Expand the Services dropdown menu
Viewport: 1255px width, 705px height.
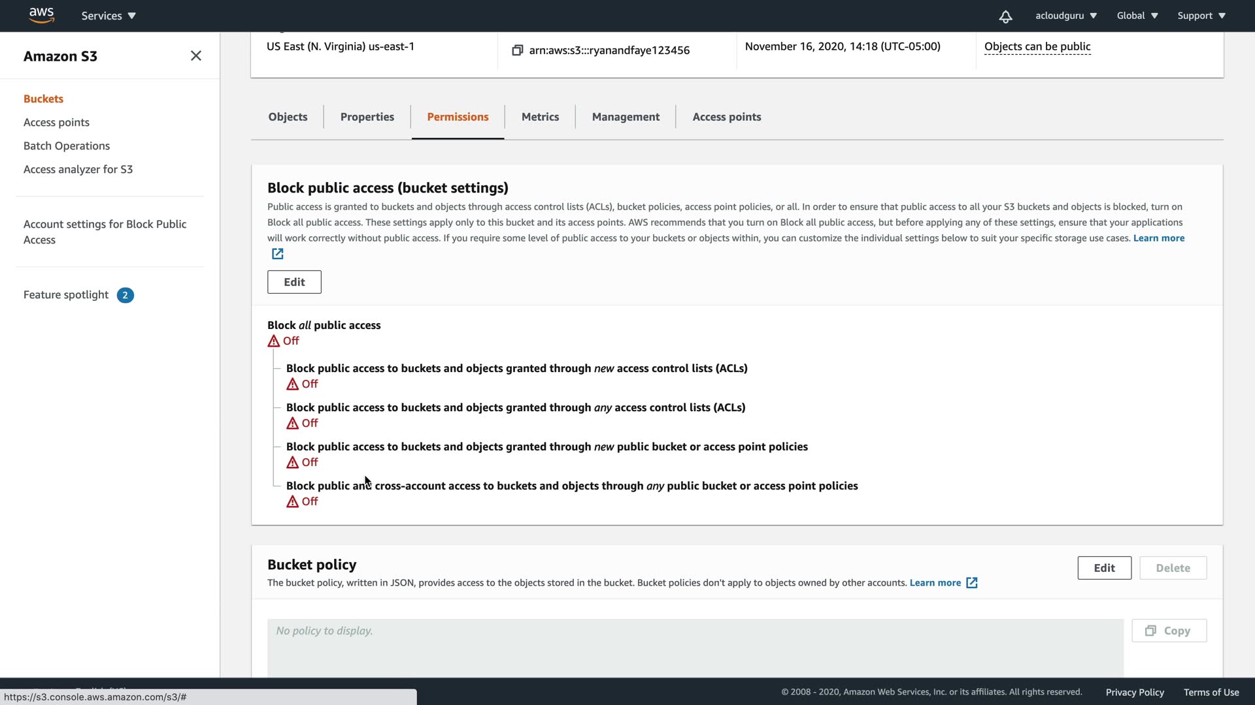[x=109, y=16]
